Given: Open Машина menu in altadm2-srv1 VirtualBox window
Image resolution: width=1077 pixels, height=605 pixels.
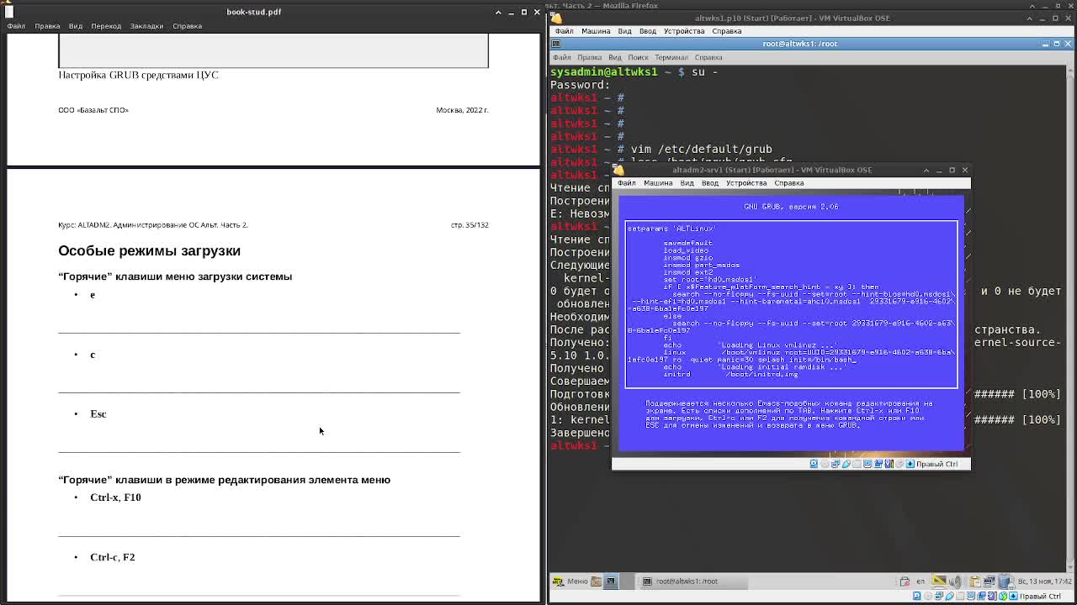Looking at the screenshot, I should [x=658, y=183].
